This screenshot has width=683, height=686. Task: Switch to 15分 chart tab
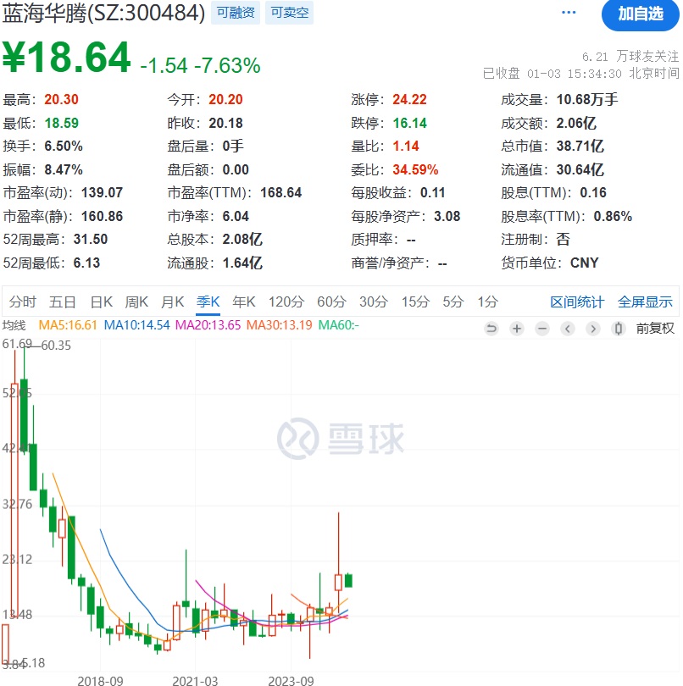pos(415,302)
